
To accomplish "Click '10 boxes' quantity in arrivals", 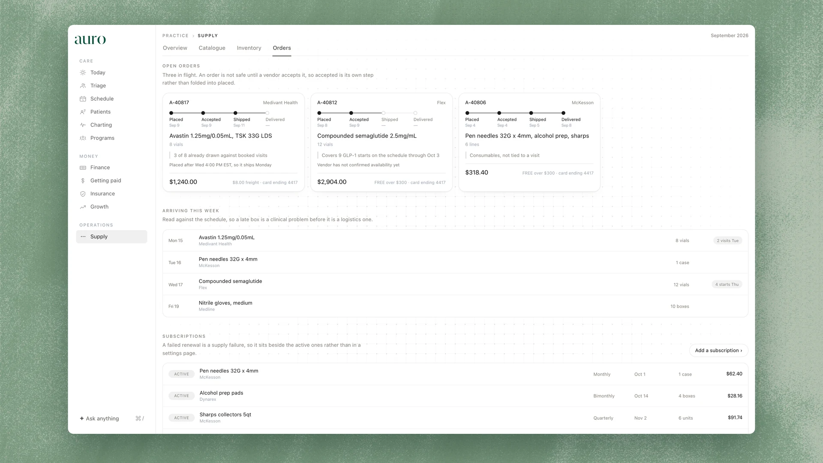I will 679,307.
